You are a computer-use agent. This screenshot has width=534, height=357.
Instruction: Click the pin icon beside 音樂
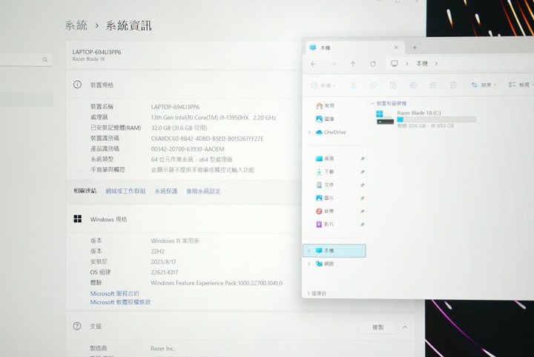click(363, 212)
